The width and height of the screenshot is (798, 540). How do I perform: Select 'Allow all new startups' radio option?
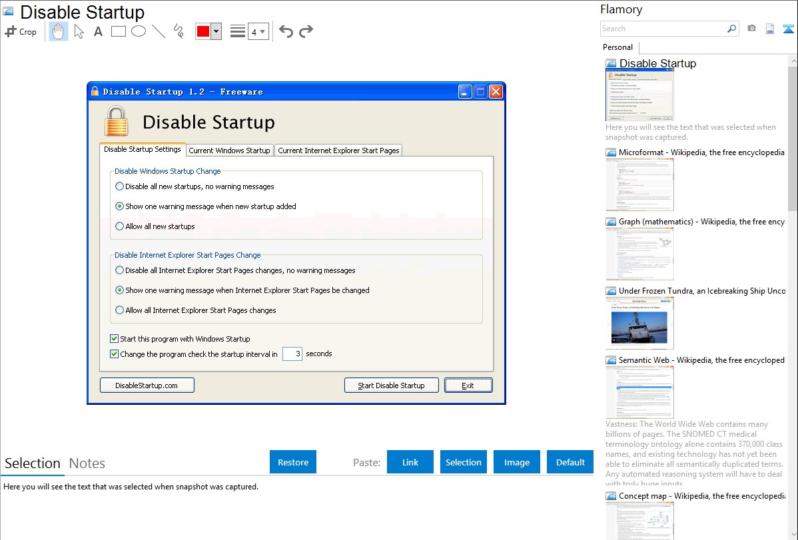[x=120, y=226]
